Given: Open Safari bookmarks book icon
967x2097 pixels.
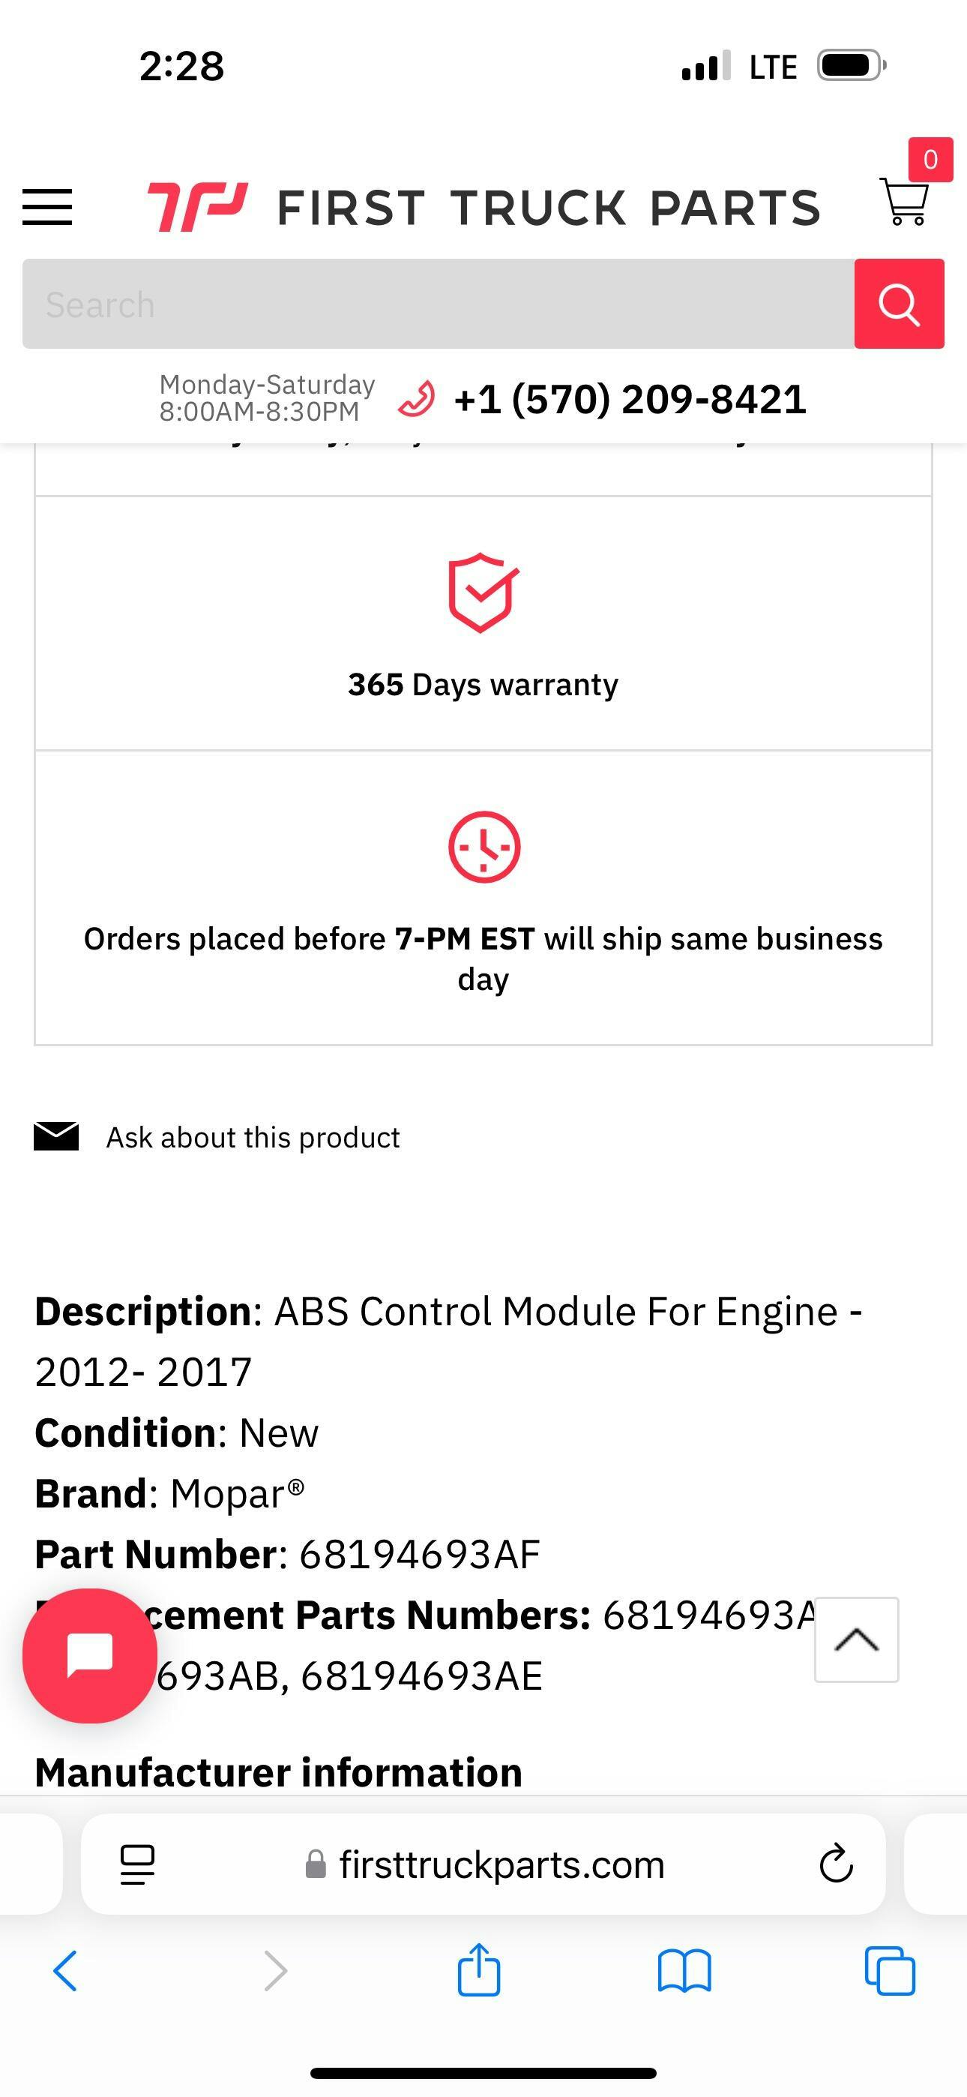Looking at the screenshot, I should click(x=684, y=1971).
